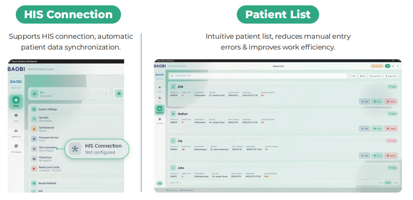The height and width of the screenshot is (200, 413).
Task: Switch language to AR
Action: [x=393, y=66]
